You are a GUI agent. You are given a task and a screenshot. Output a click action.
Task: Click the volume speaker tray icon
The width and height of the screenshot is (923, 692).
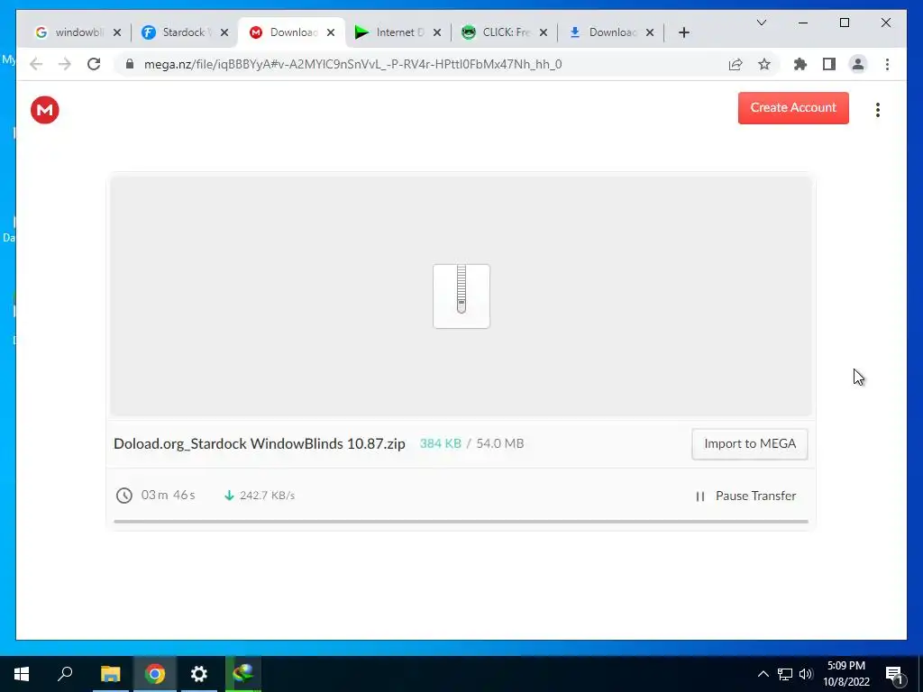click(806, 674)
